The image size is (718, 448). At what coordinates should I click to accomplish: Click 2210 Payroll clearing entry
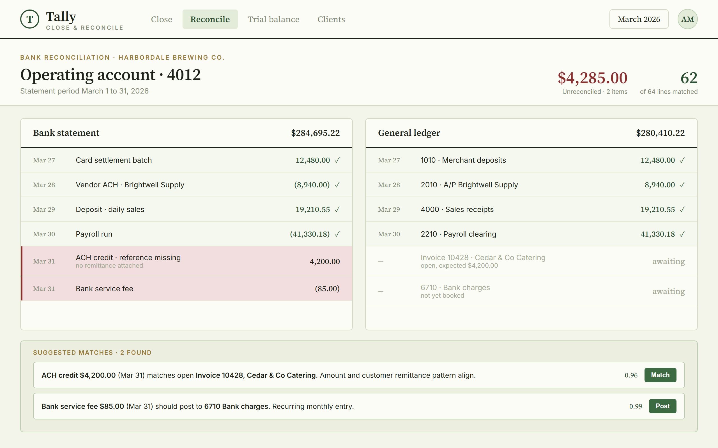pyautogui.click(x=458, y=234)
